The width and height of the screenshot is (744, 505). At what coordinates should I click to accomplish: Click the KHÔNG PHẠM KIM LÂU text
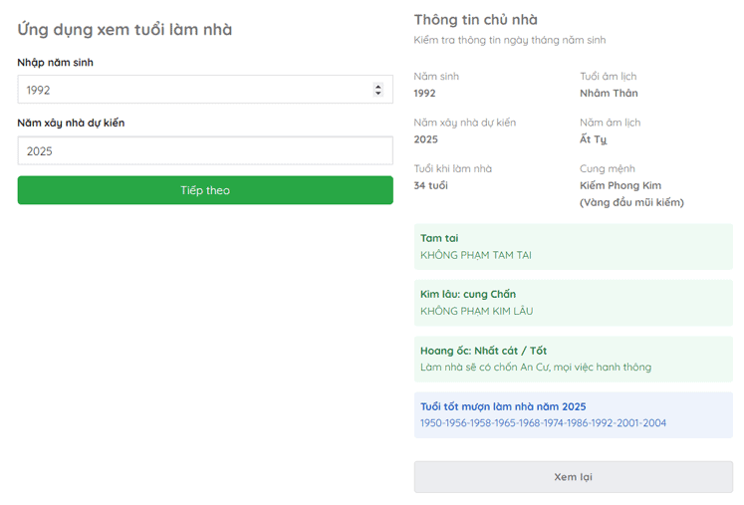[x=476, y=311]
